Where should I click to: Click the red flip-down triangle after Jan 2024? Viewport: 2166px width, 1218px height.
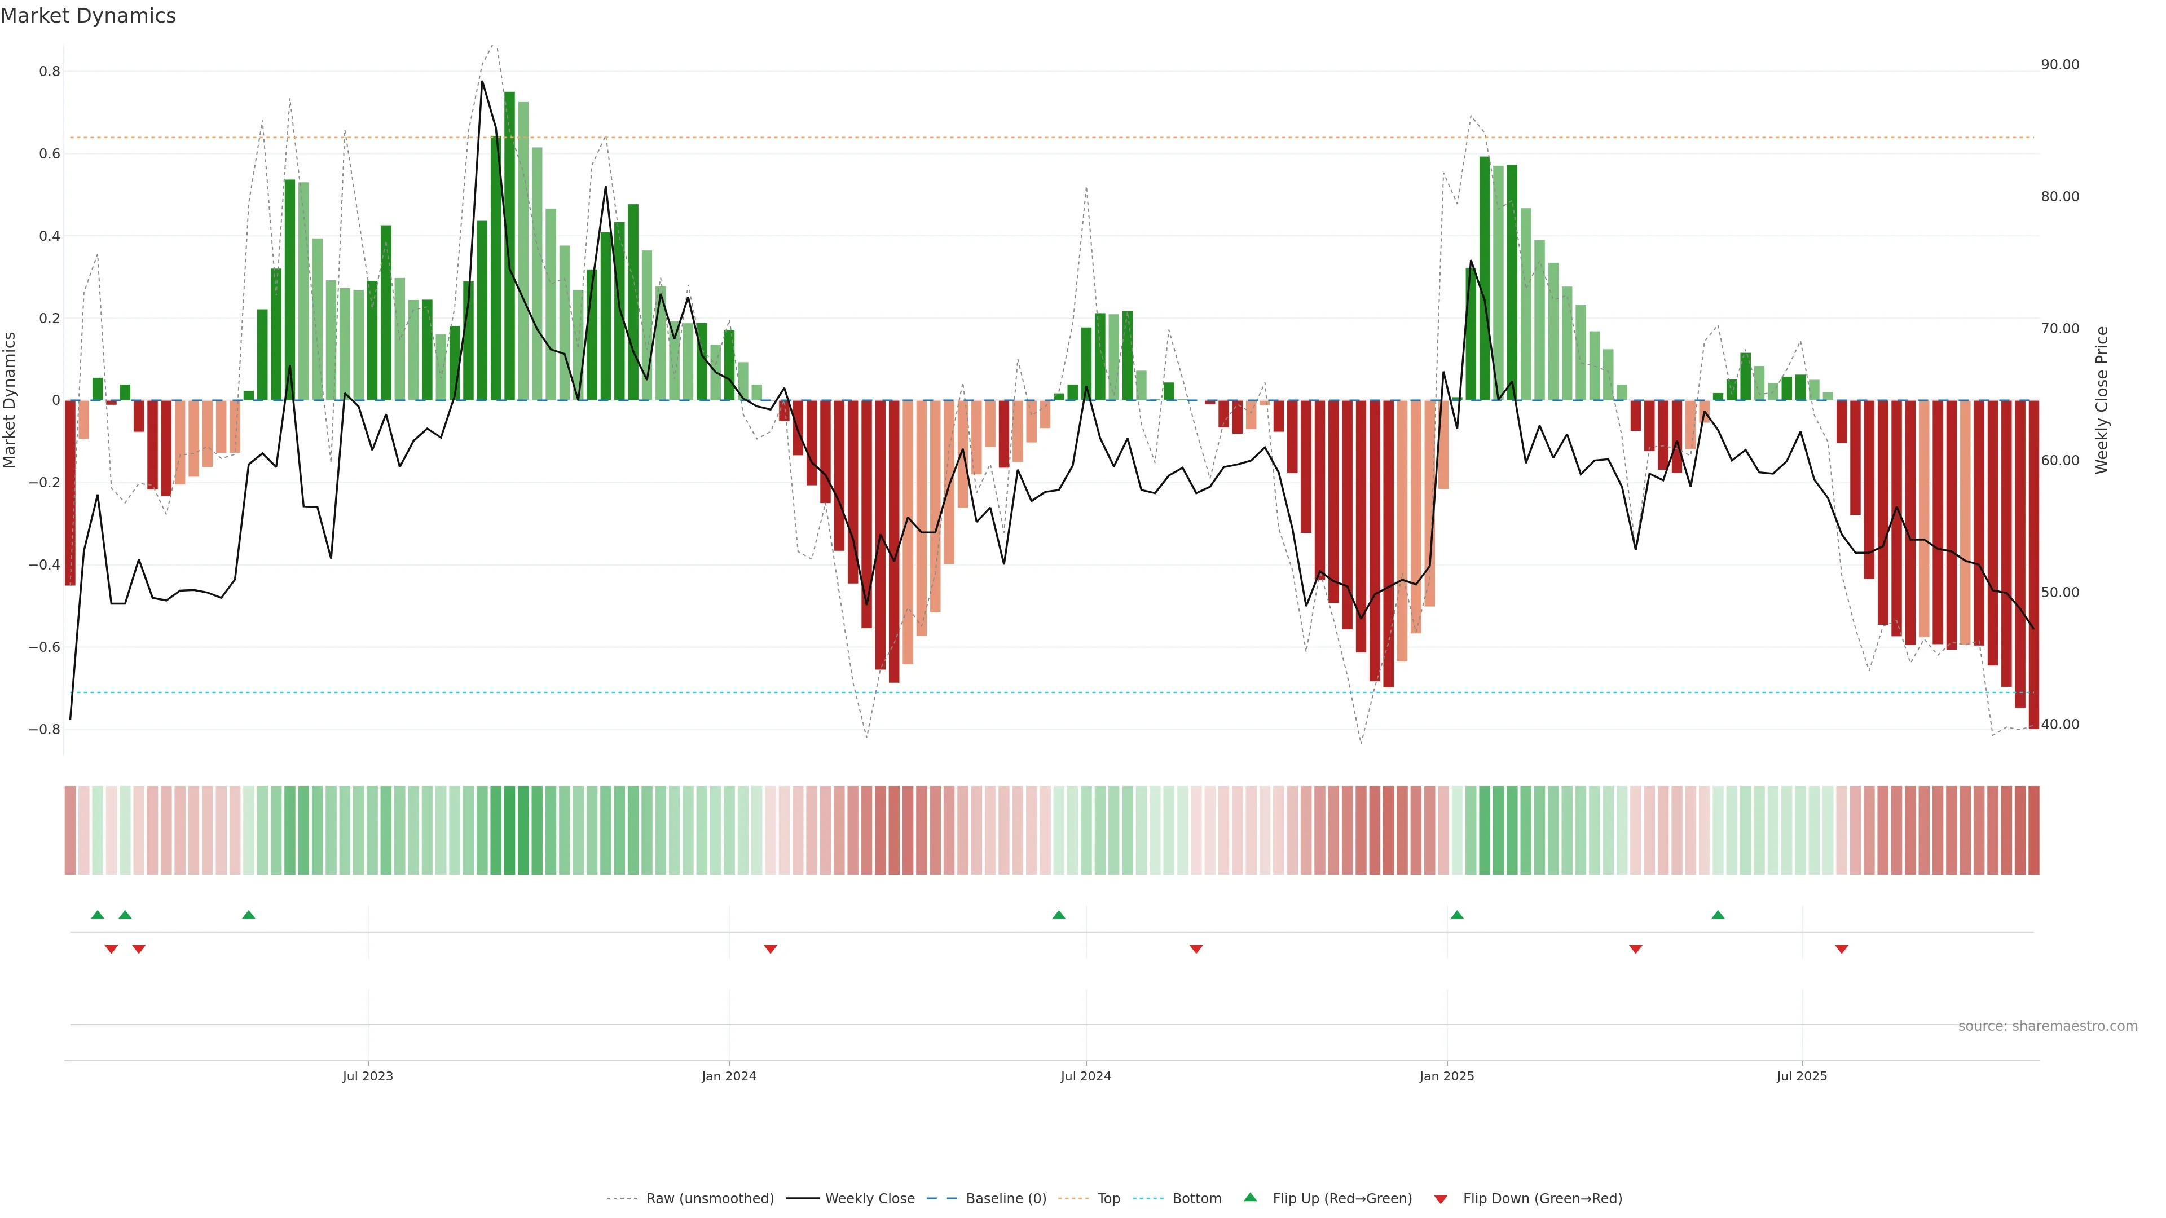pos(770,949)
